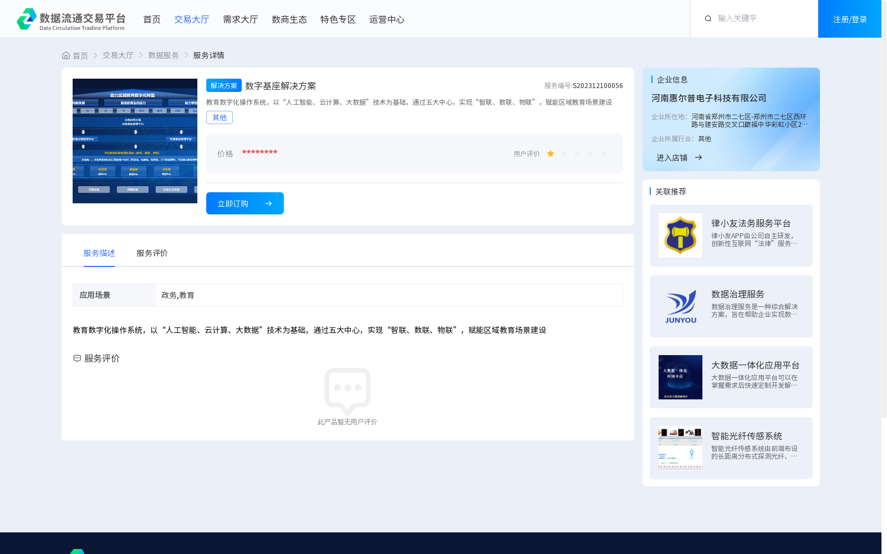Image resolution: width=887 pixels, height=554 pixels.
Task: Click the 其他 category tag
Action: click(220, 117)
